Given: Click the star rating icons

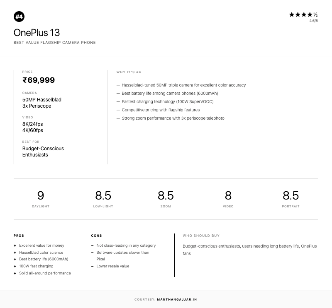Looking at the screenshot, I should 303,14.
